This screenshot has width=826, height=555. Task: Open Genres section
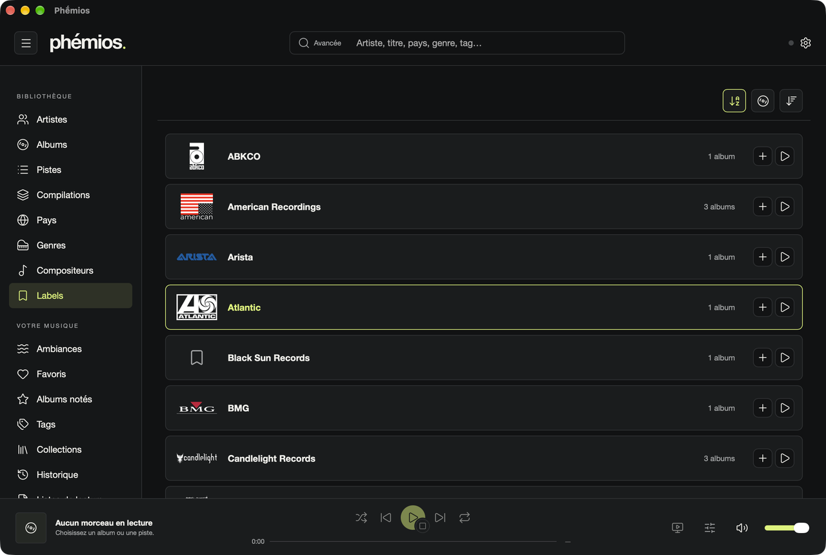(71, 245)
